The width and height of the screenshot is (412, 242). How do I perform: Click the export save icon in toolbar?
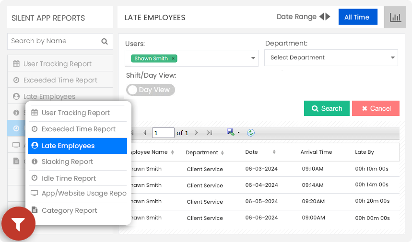pyautogui.click(x=230, y=132)
